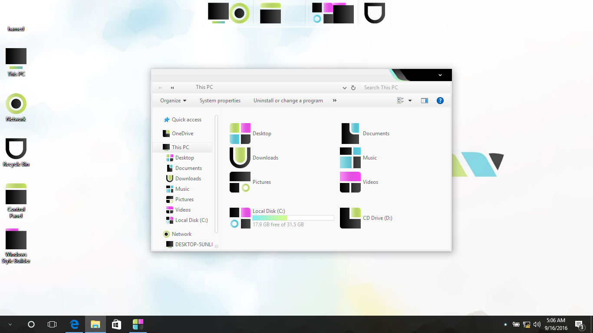
Task: Open the Action Center notifications icon
Action: pos(579,324)
